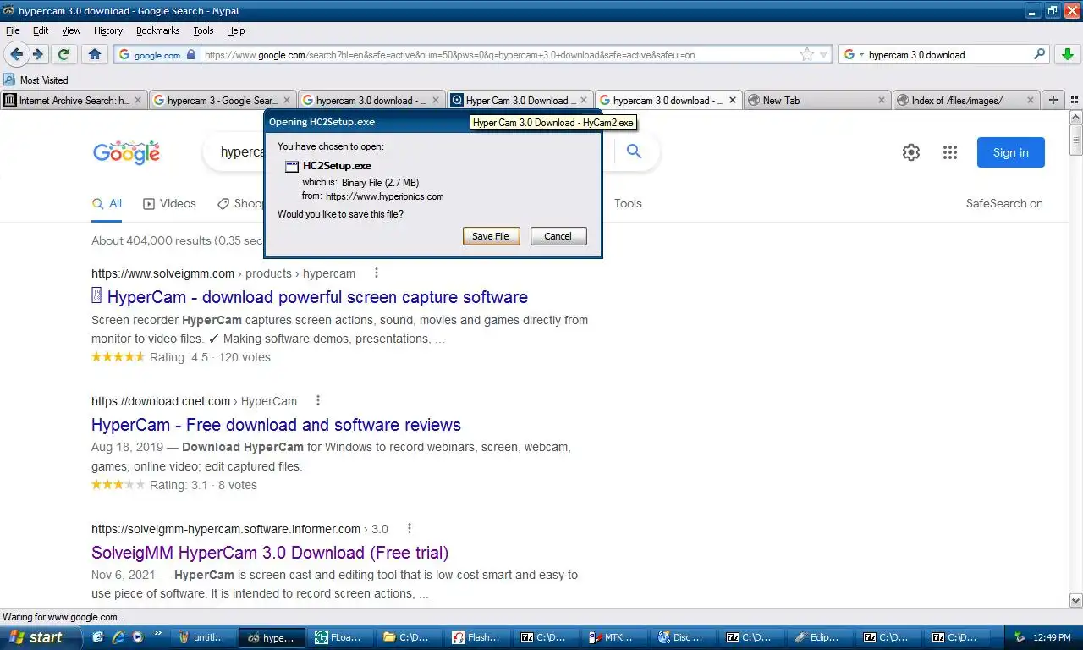Open 'HyperCam - Free download and software reviews'

tap(276, 425)
